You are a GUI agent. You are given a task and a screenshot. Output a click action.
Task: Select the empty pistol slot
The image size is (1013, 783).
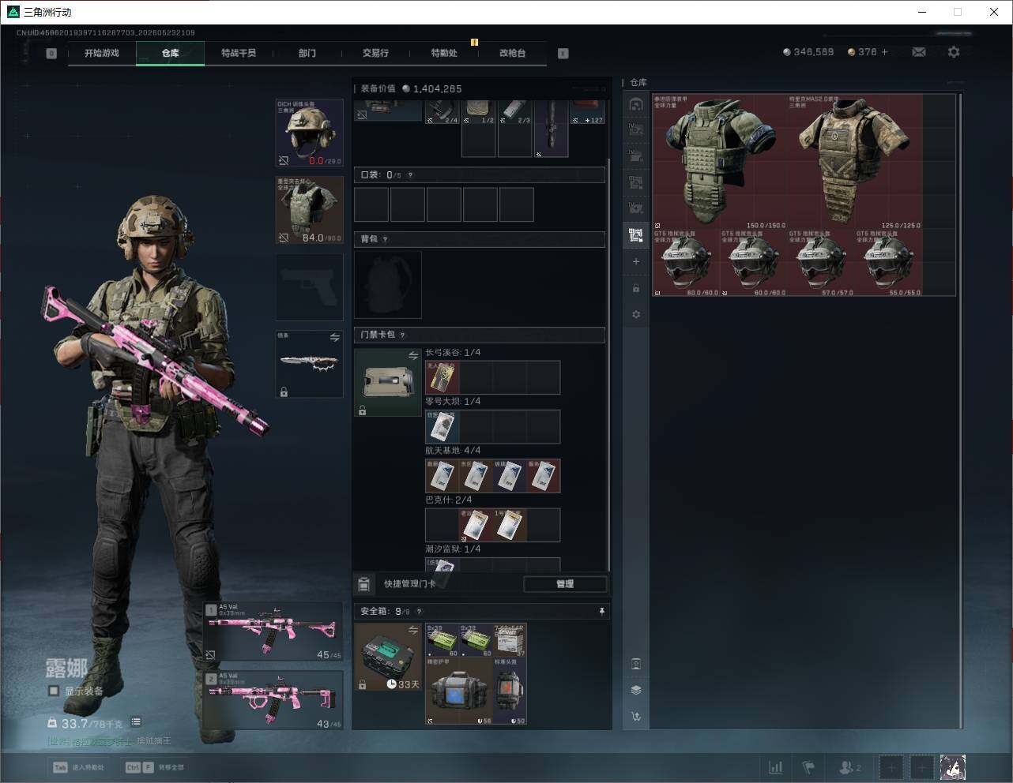(x=310, y=287)
